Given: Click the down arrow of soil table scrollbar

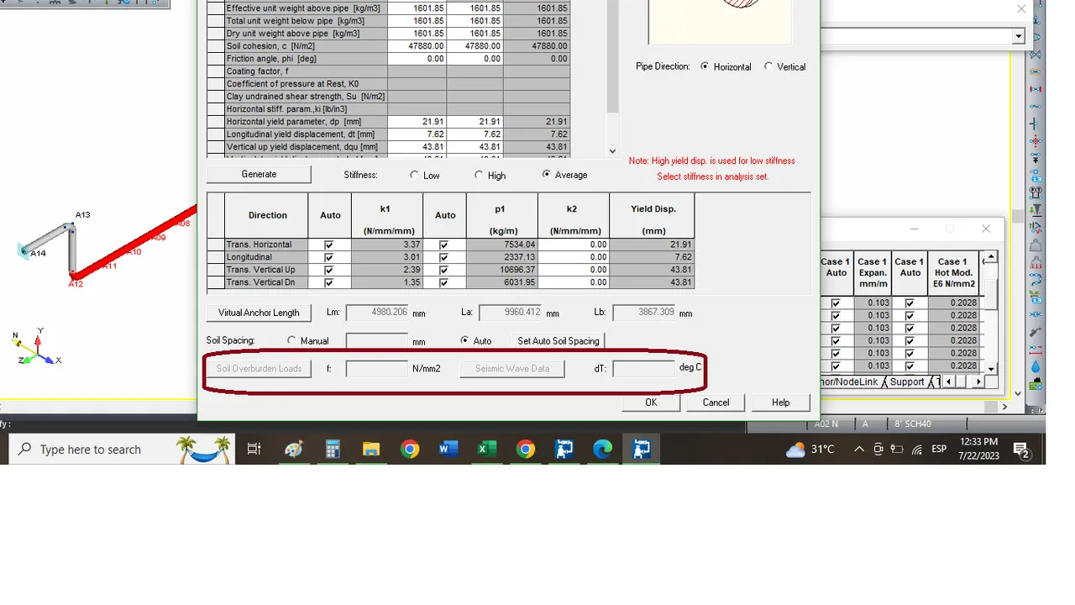Looking at the screenshot, I should 611,151.
